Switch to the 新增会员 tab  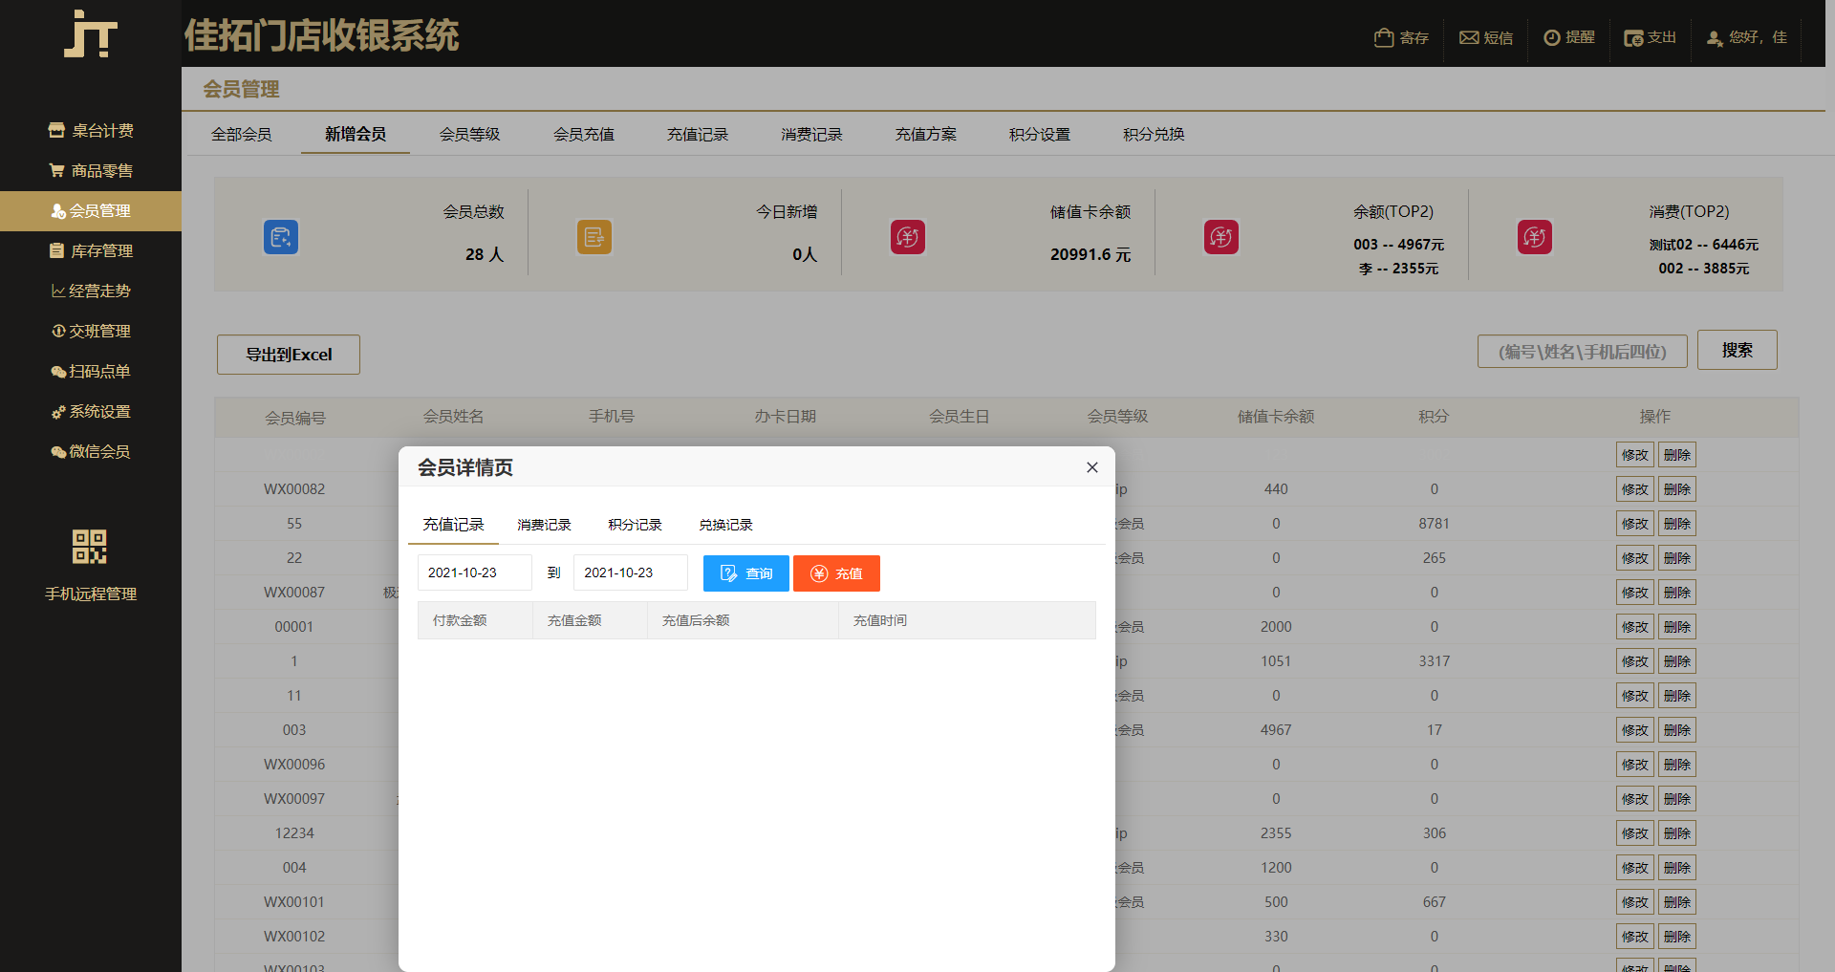click(x=356, y=134)
